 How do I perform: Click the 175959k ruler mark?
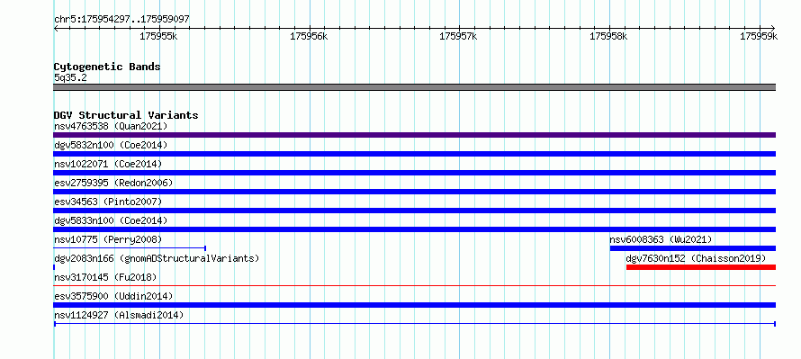pos(759,37)
